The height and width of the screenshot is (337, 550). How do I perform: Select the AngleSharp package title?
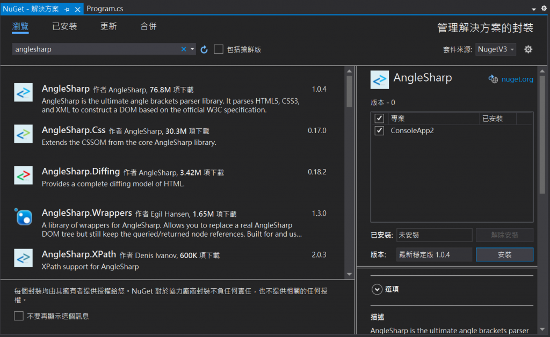tap(66, 89)
